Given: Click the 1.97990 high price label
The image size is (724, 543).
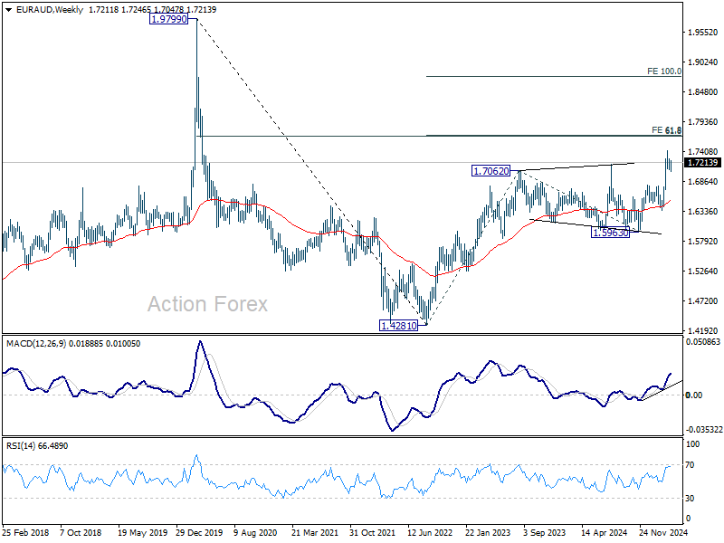Looking at the screenshot, I should [169, 19].
